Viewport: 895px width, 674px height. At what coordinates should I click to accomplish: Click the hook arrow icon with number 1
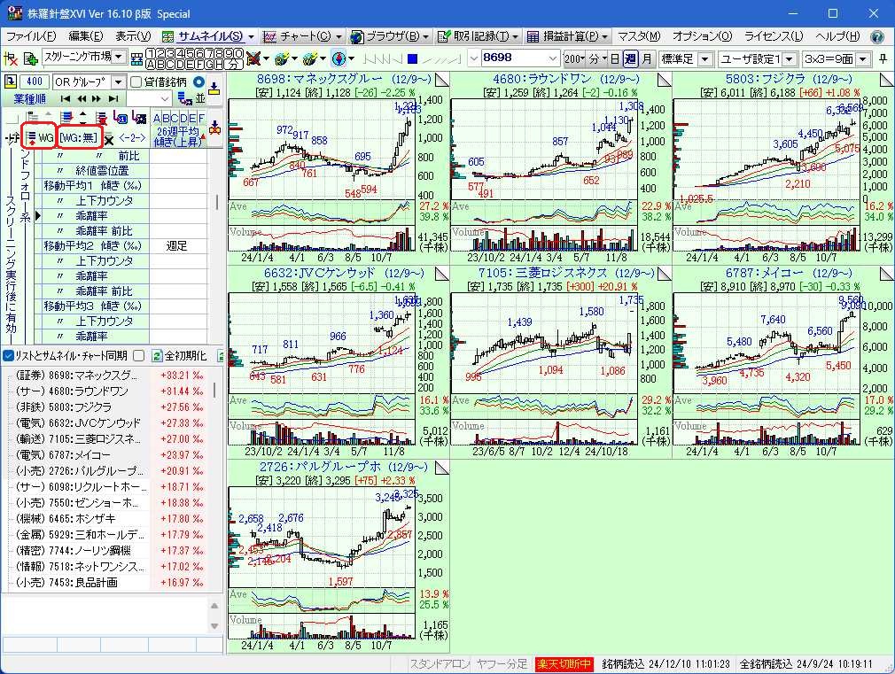click(x=121, y=118)
